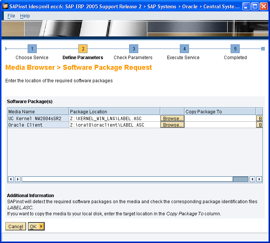Confirm with the OK button
This screenshot has height=243, width=270.
[x=36, y=226]
